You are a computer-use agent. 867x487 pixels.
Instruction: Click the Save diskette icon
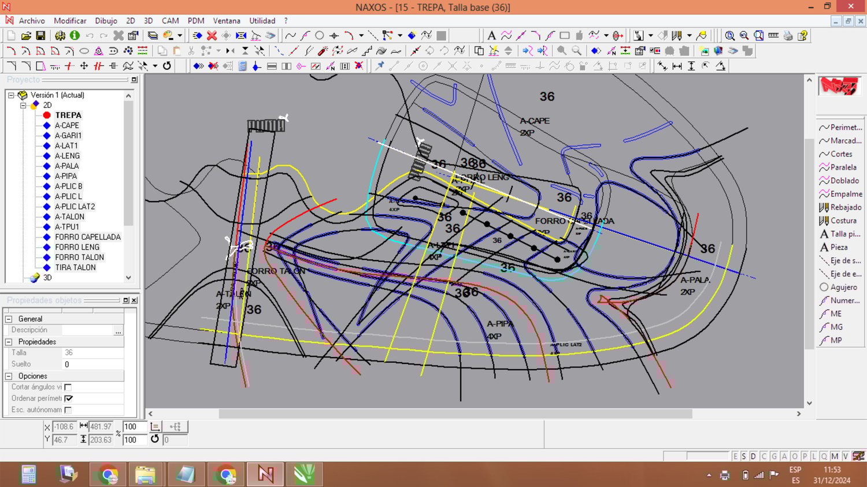pos(40,36)
